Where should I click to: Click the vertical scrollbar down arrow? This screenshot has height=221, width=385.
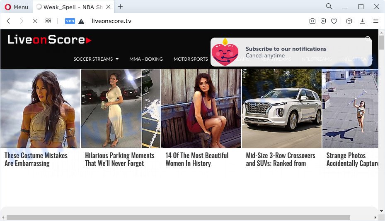coord(381,211)
